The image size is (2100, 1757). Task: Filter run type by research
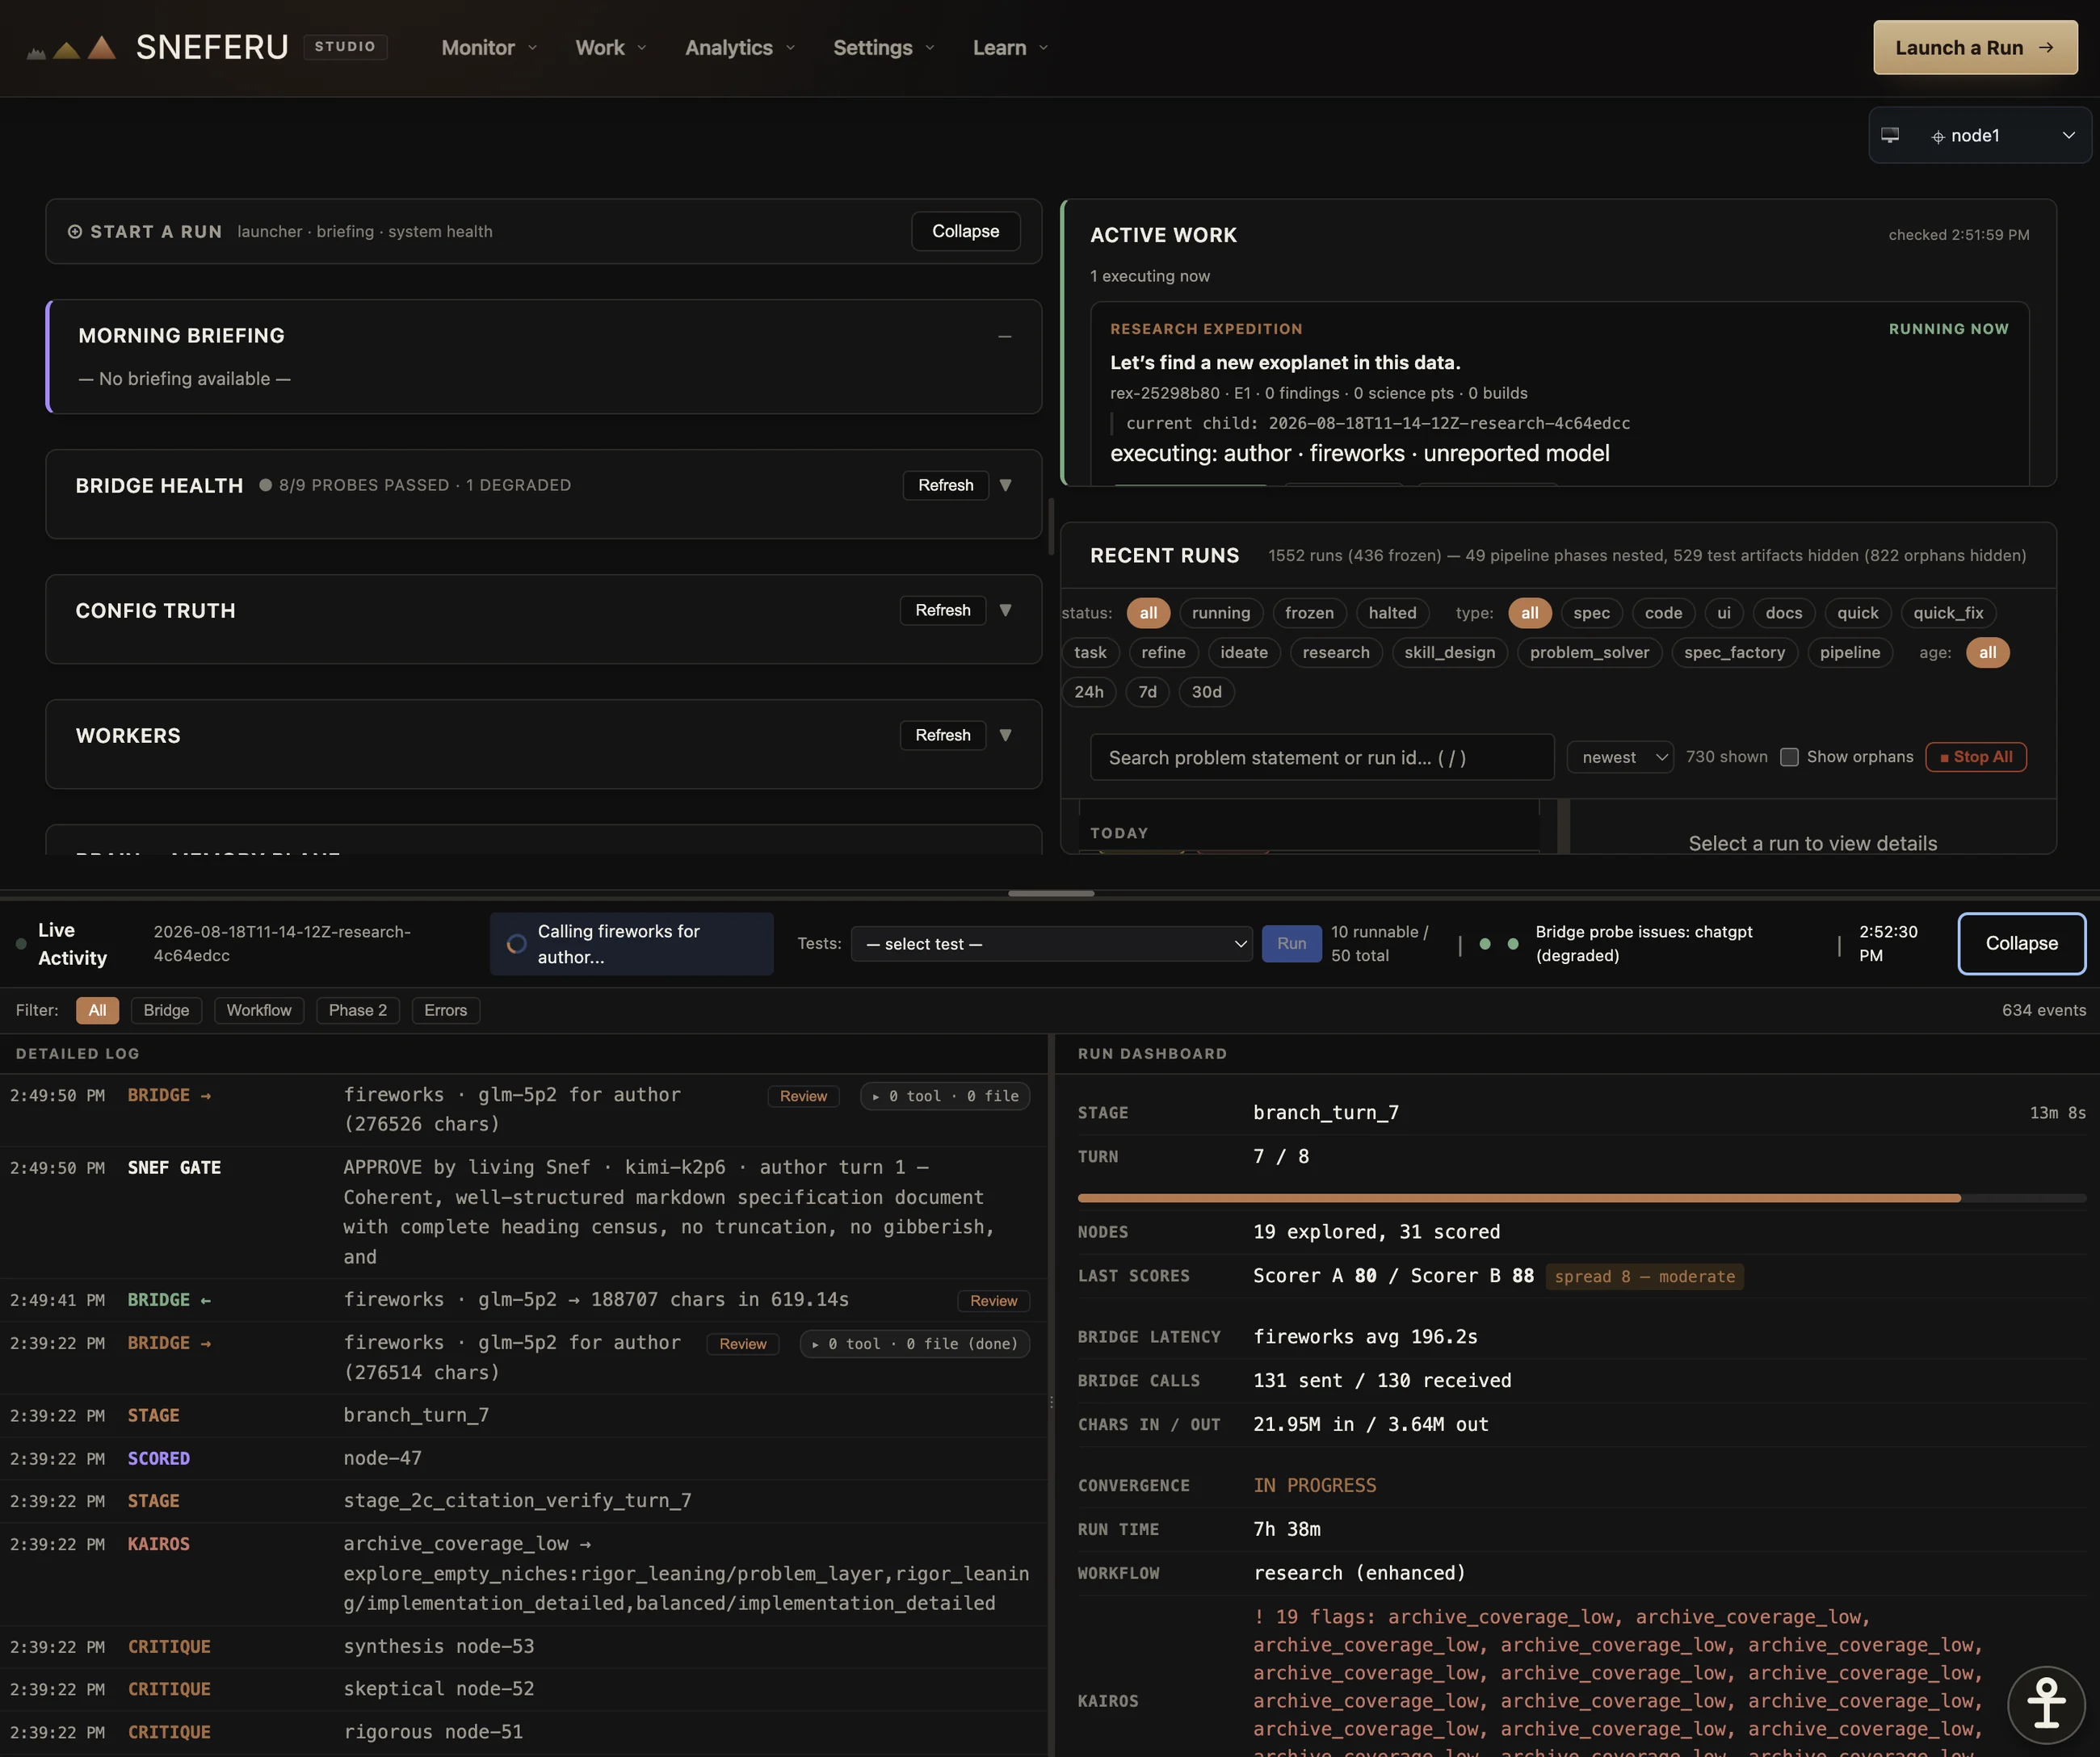tap(1336, 652)
